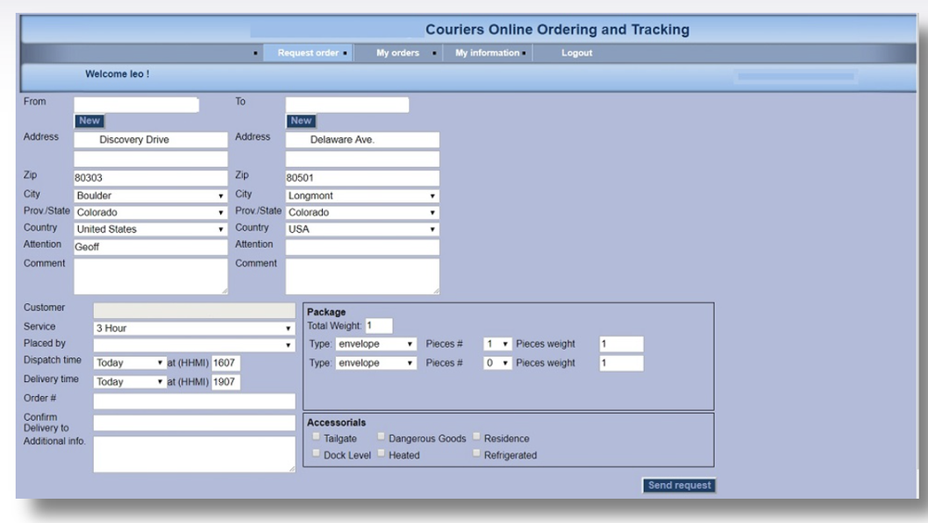This screenshot has height=523, width=928.
Task: Expand To Prov./State Colorado dropdown
Action: tap(362, 212)
